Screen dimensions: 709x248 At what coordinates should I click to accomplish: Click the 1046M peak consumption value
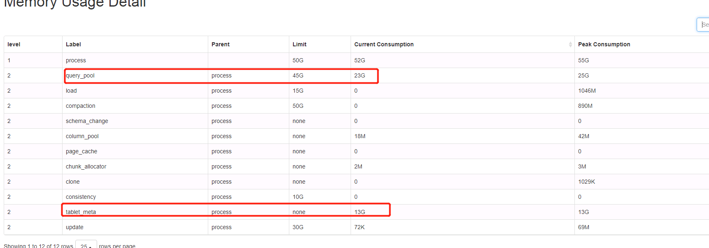[586, 91]
